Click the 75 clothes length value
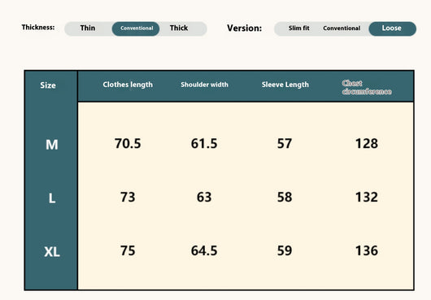431x300 pixels. [x=128, y=250]
